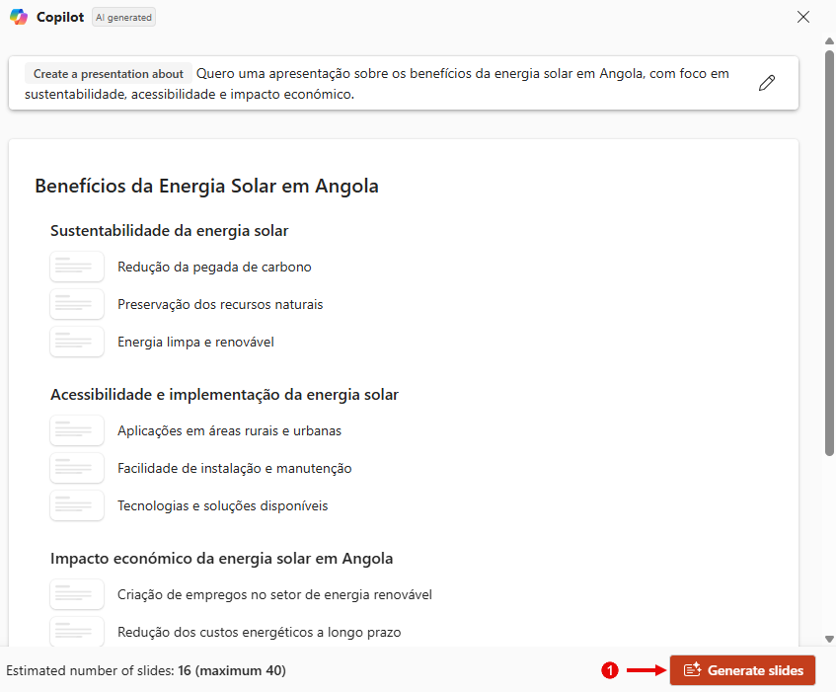Click text 'Tecnologias e soluções disponíveis'
The width and height of the screenshot is (836, 692).
(222, 505)
